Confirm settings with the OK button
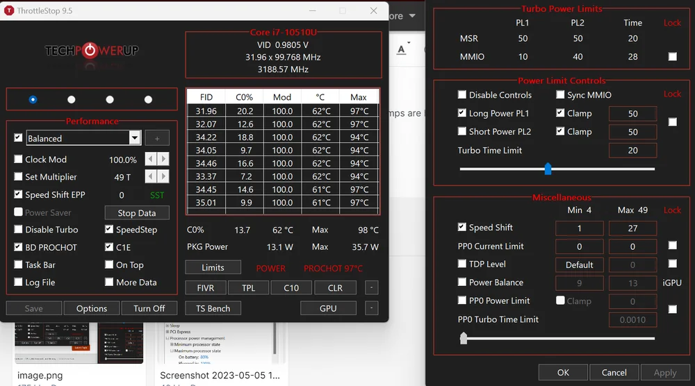The width and height of the screenshot is (695, 386). coord(564,372)
